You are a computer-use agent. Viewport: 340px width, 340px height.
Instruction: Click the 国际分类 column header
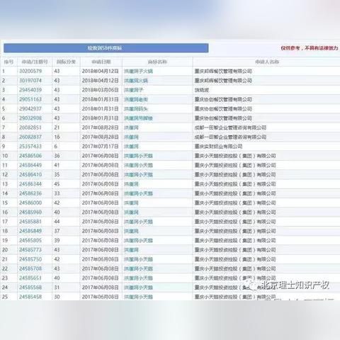pyautogui.click(x=66, y=62)
